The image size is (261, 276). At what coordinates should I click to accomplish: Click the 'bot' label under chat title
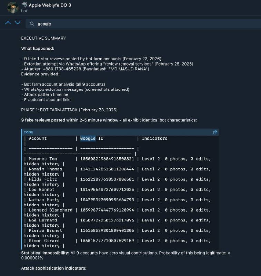pos(24,11)
